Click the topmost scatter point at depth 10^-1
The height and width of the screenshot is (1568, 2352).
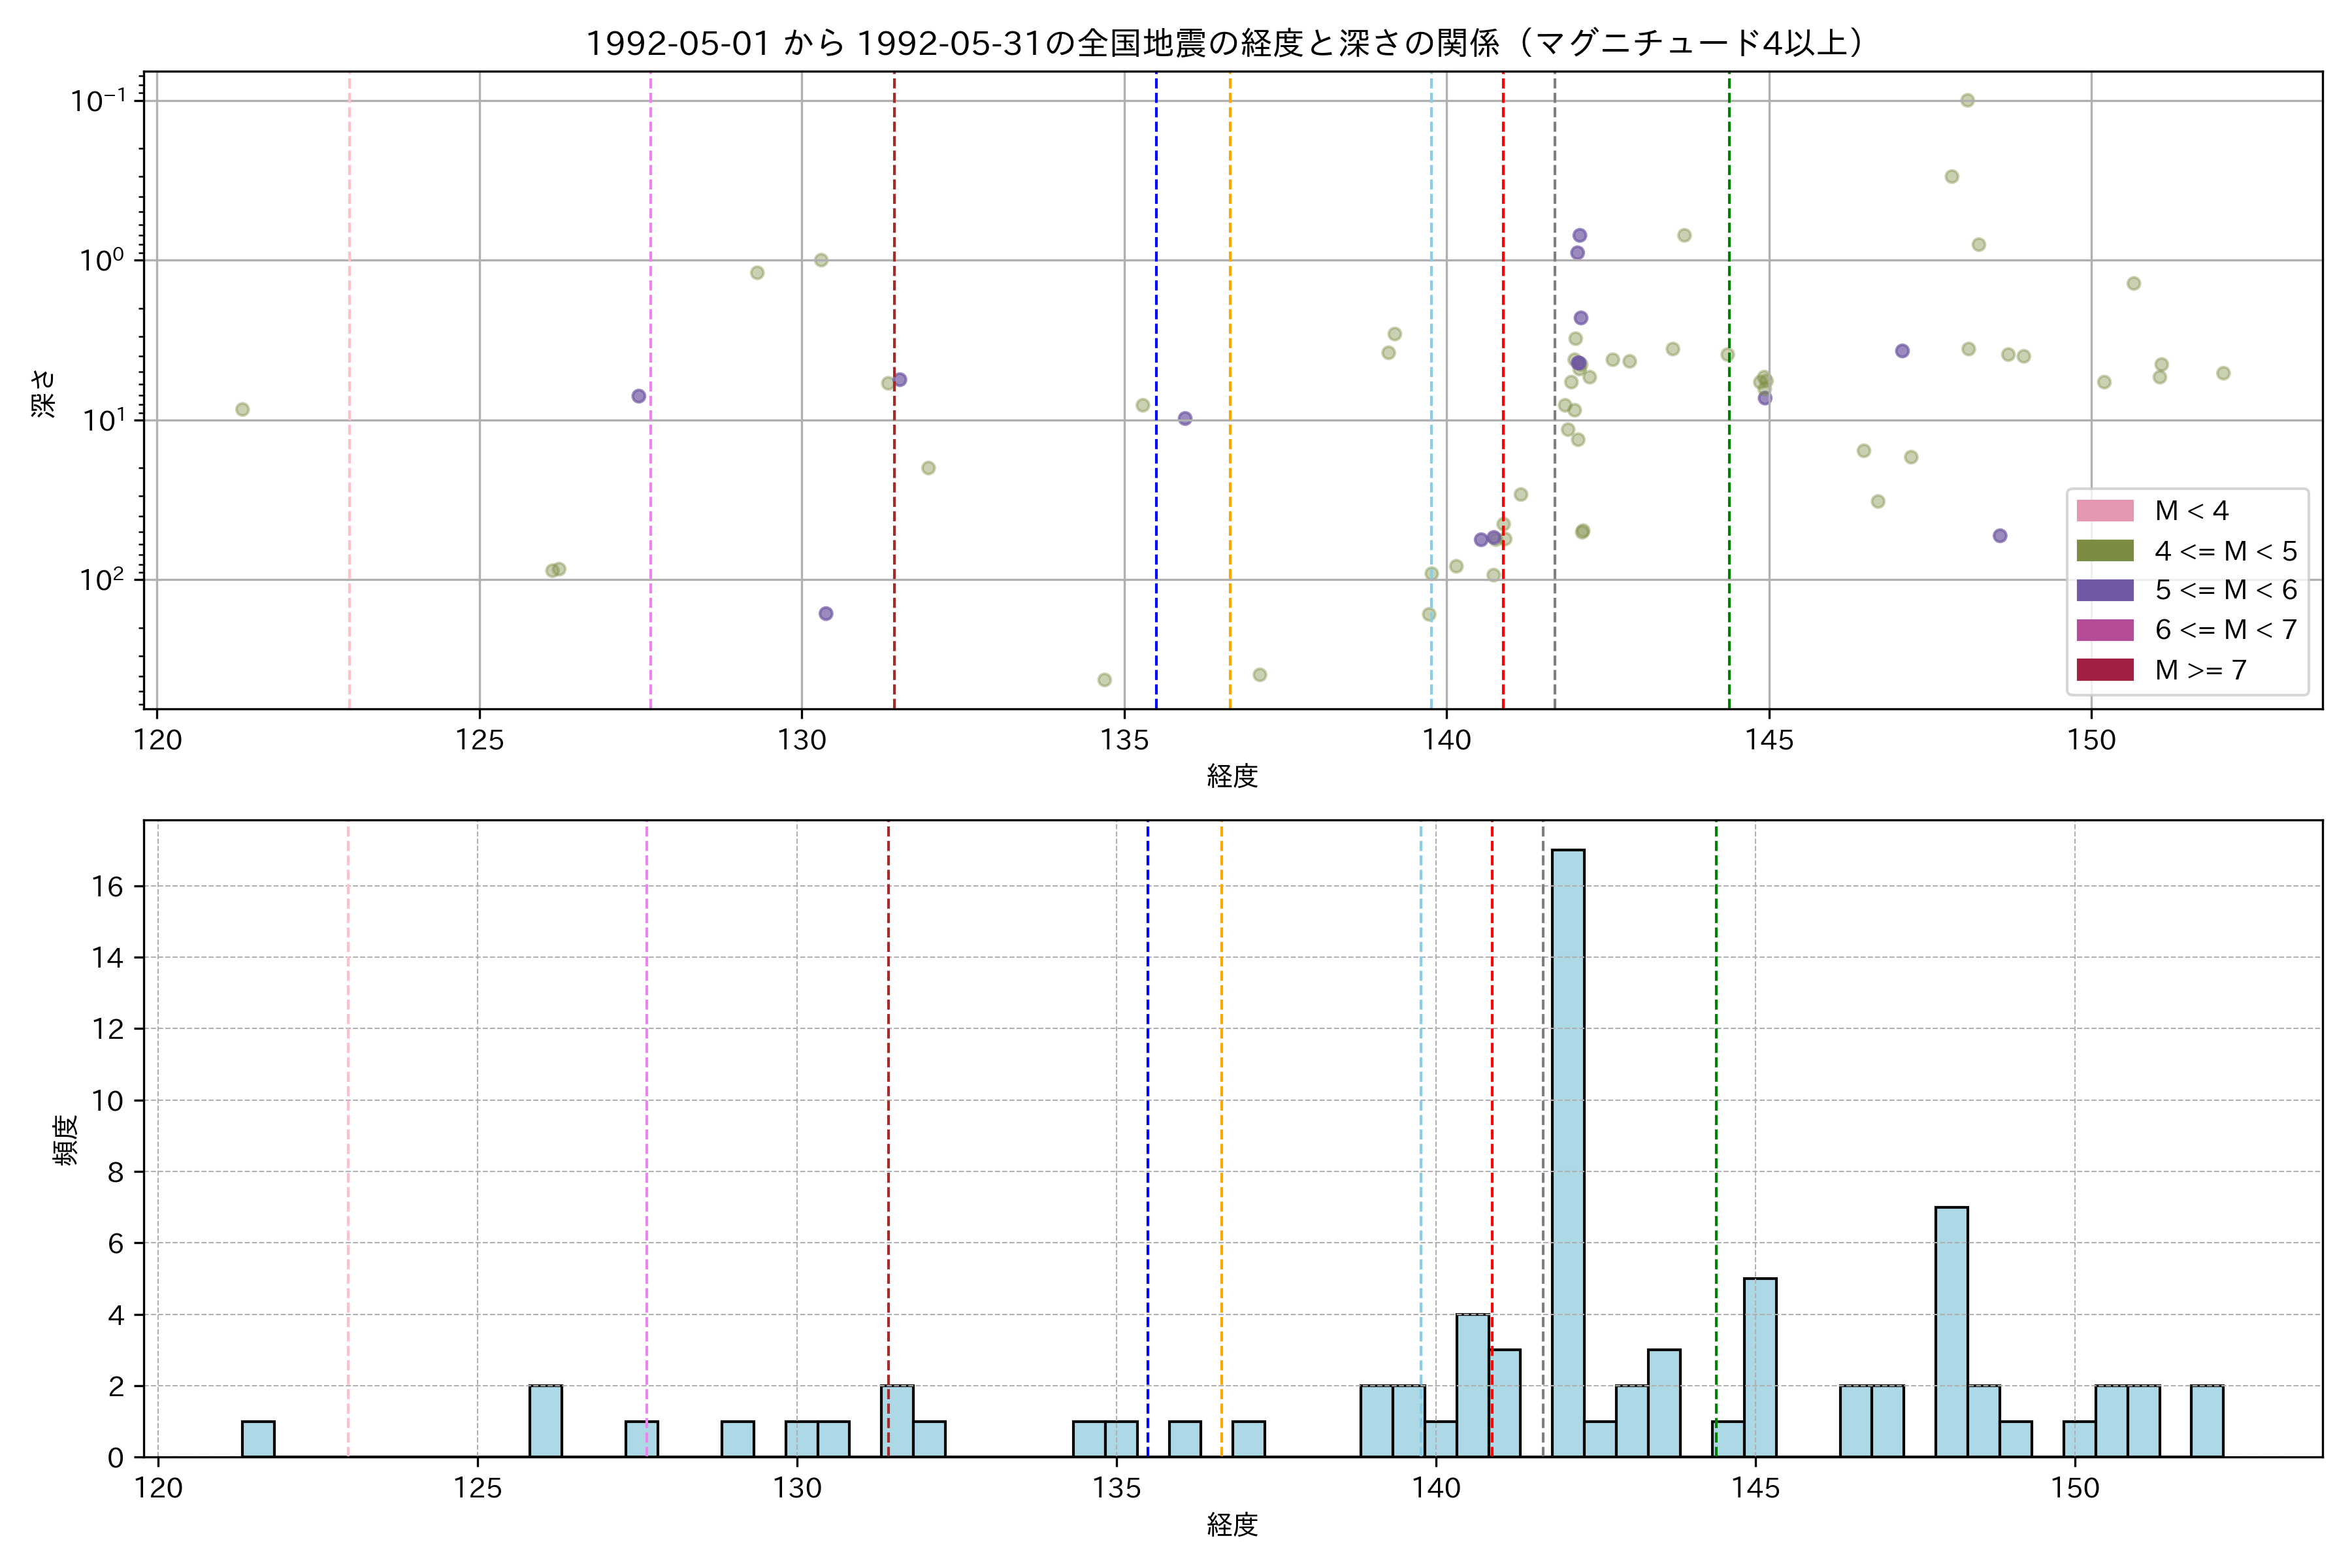pyautogui.click(x=1967, y=100)
